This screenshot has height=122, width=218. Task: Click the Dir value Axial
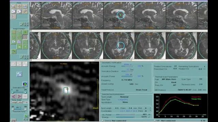click(x=174, y=82)
